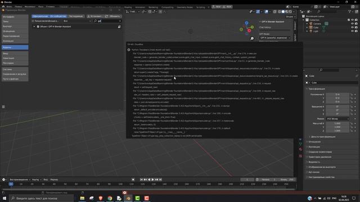
Task: Disable the Cube in renders using its camera icon
Action: coord(356,27)
